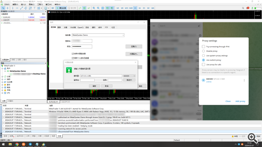Select the Disable proxy radio button
The width and height of the screenshot is (262, 147).
[203, 51]
